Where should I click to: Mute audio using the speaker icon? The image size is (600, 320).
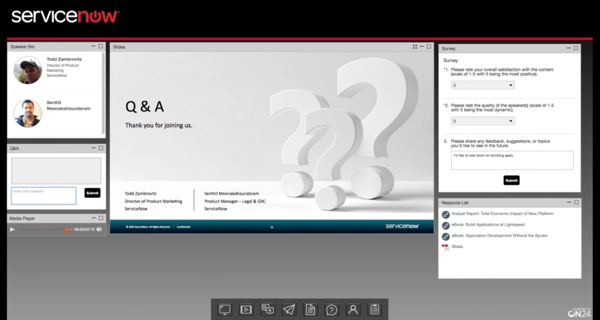click(99, 229)
